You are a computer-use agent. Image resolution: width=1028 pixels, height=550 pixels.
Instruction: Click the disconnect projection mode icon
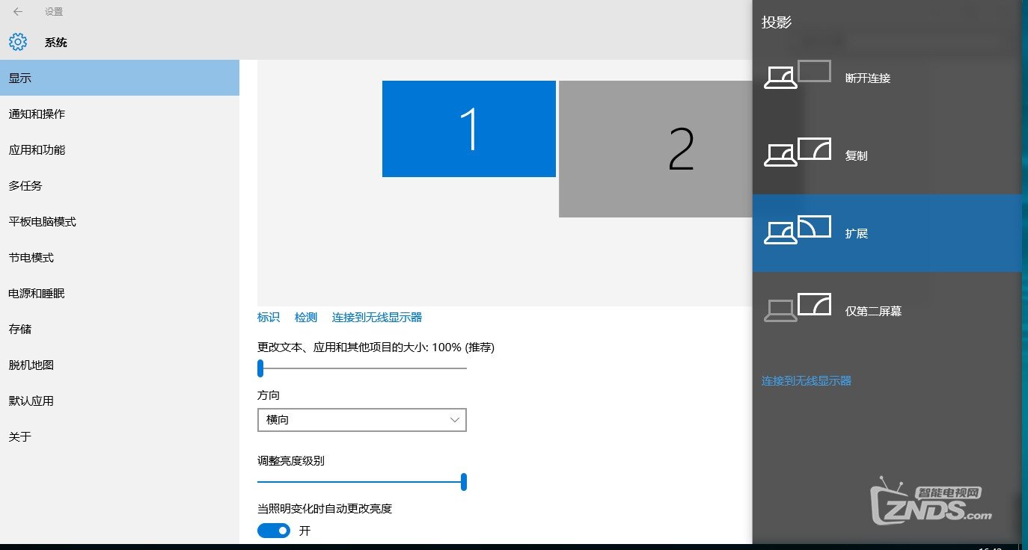pos(798,75)
